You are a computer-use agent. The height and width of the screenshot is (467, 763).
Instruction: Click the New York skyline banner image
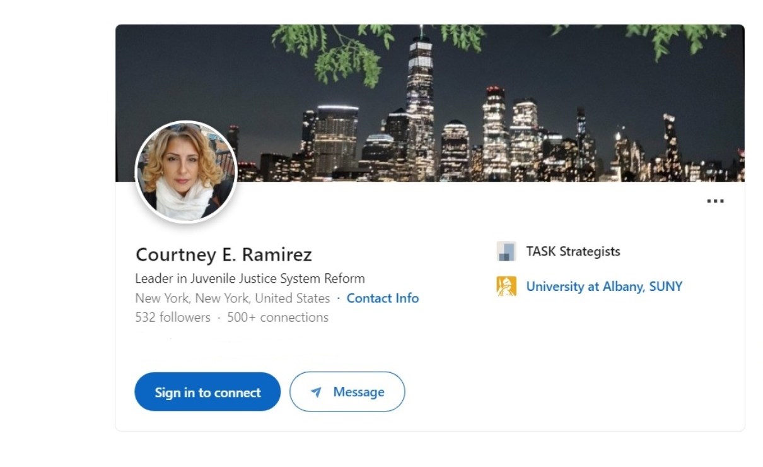[429, 103]
